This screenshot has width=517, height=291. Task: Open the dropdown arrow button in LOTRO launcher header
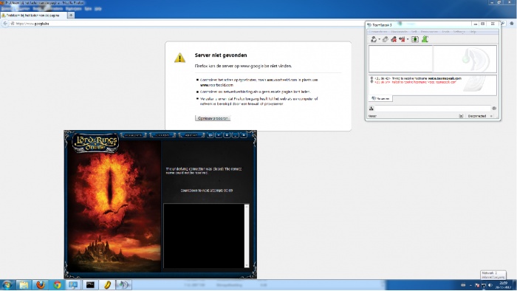click(219, 135)
